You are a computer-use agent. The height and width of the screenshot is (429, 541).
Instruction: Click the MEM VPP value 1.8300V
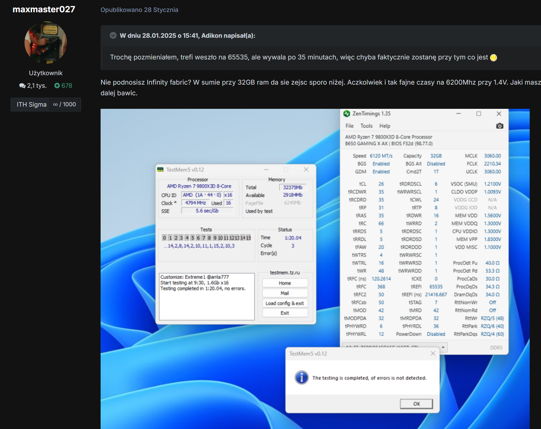coord(492,239)
